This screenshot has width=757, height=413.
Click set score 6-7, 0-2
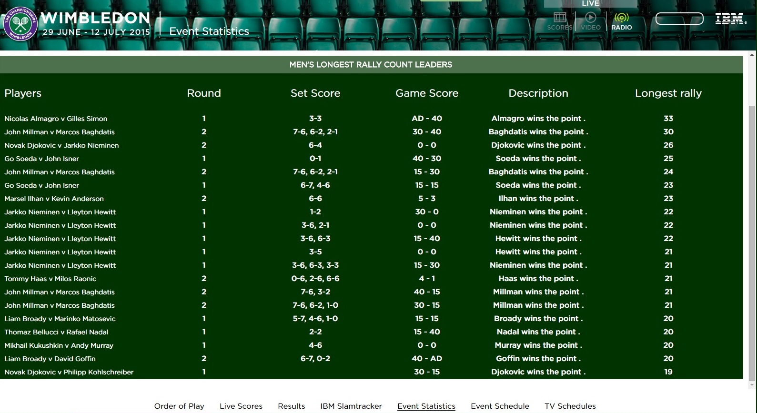coord(315,359)
